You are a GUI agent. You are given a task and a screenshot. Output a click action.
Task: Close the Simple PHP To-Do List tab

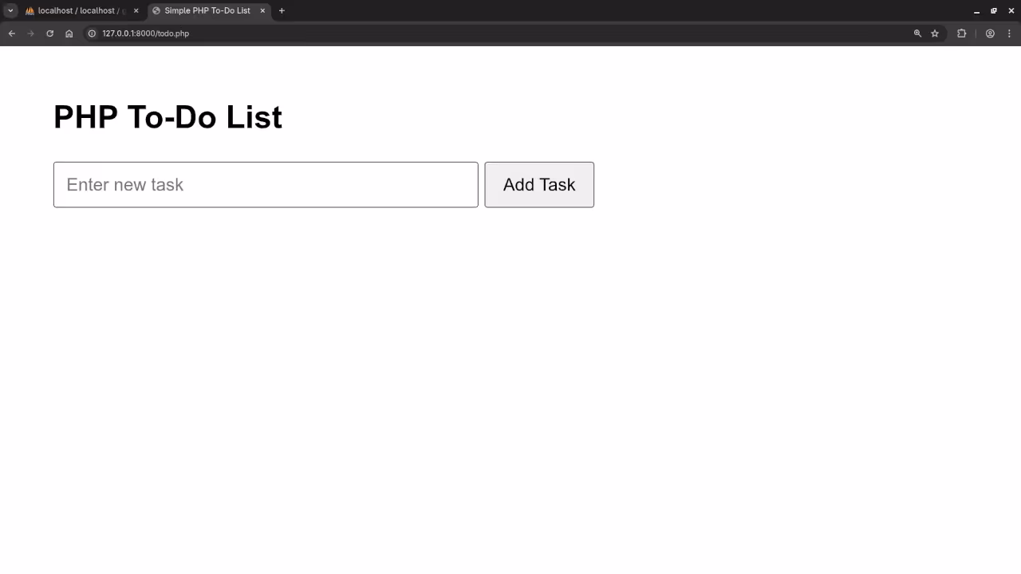262,11
